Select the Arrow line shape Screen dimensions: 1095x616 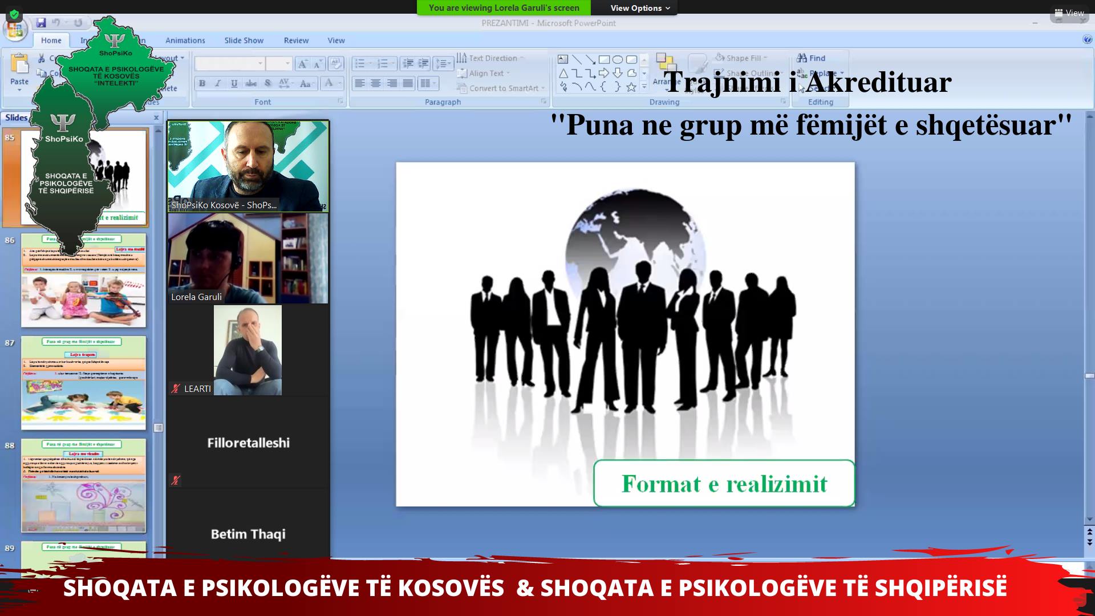[x=590, y=59]
